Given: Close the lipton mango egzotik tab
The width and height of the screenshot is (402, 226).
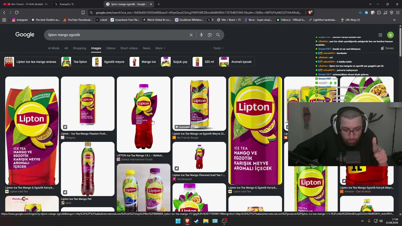Looking at the screenshot, I should coord(151,4).
